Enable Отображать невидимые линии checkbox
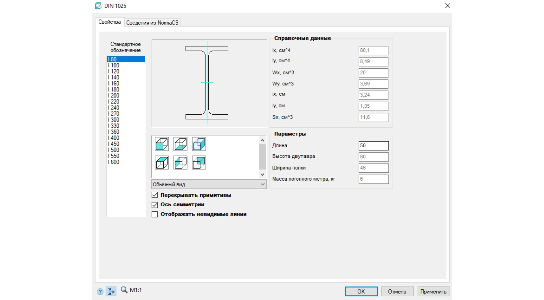 pos(155,214)
